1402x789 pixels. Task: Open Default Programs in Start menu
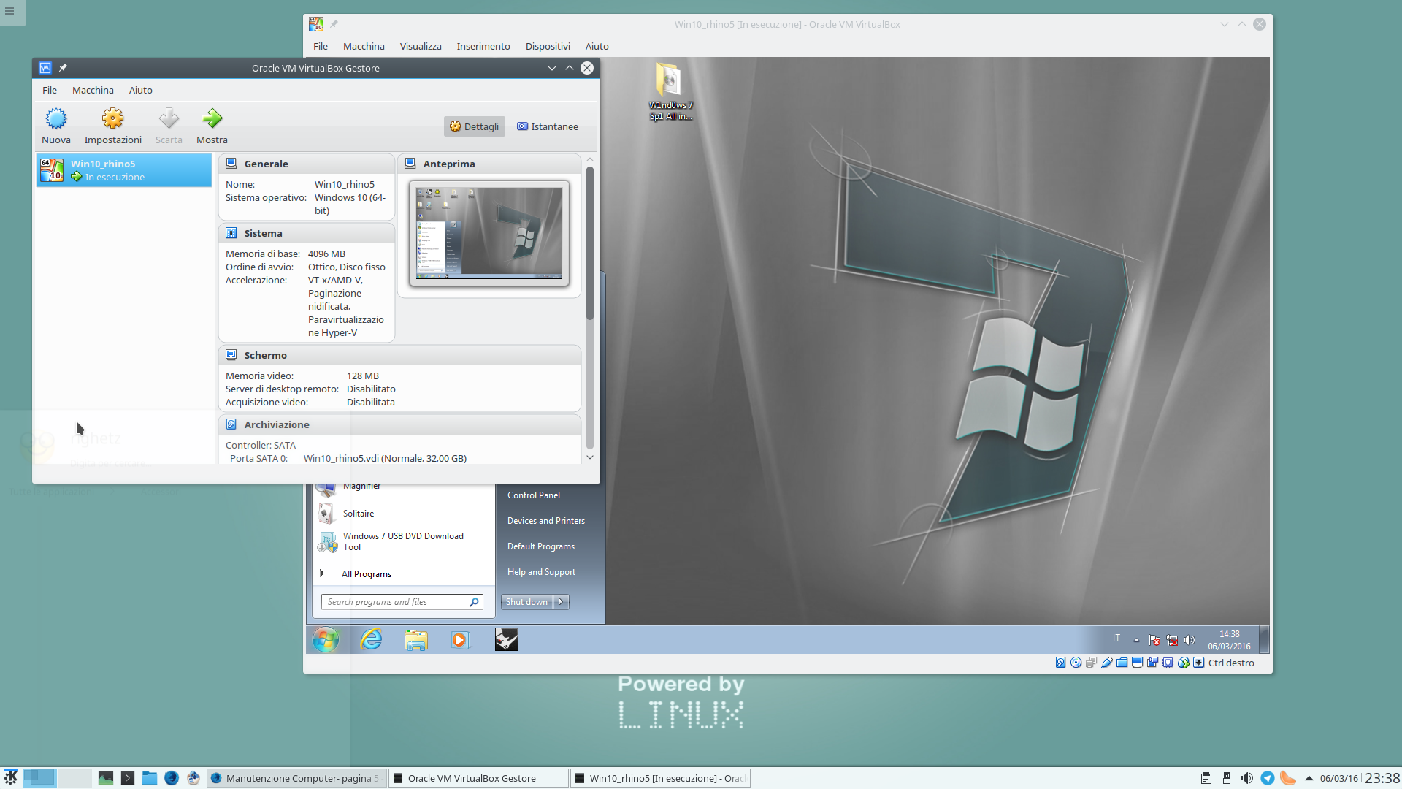point(541,546)
